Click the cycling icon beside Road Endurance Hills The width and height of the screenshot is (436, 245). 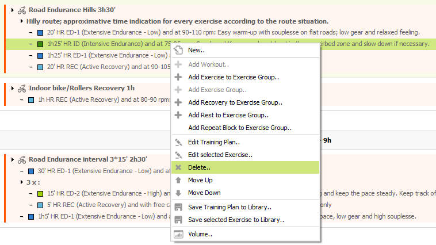tap(22, 10)
